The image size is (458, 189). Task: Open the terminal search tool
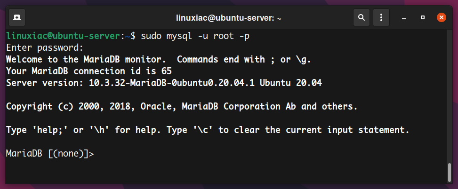pyautogui.click(x=362, y=17)
